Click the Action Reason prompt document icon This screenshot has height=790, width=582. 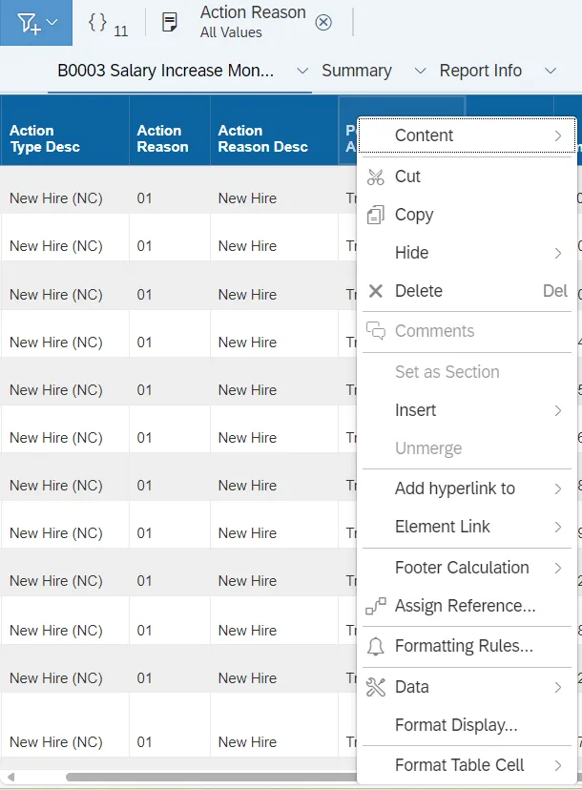coord(170,23)
